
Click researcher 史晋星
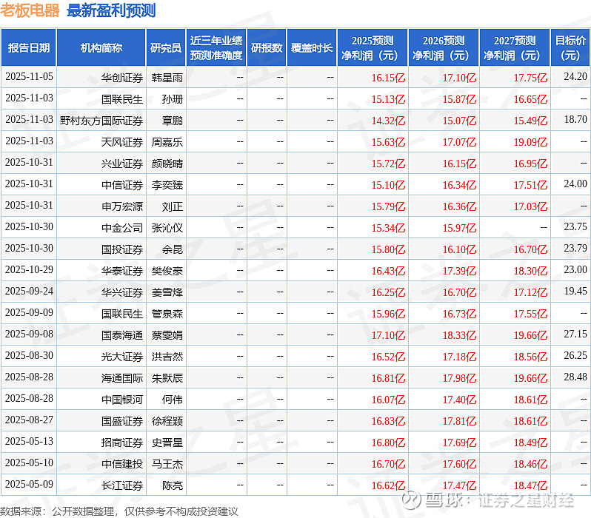click(167, 443)
